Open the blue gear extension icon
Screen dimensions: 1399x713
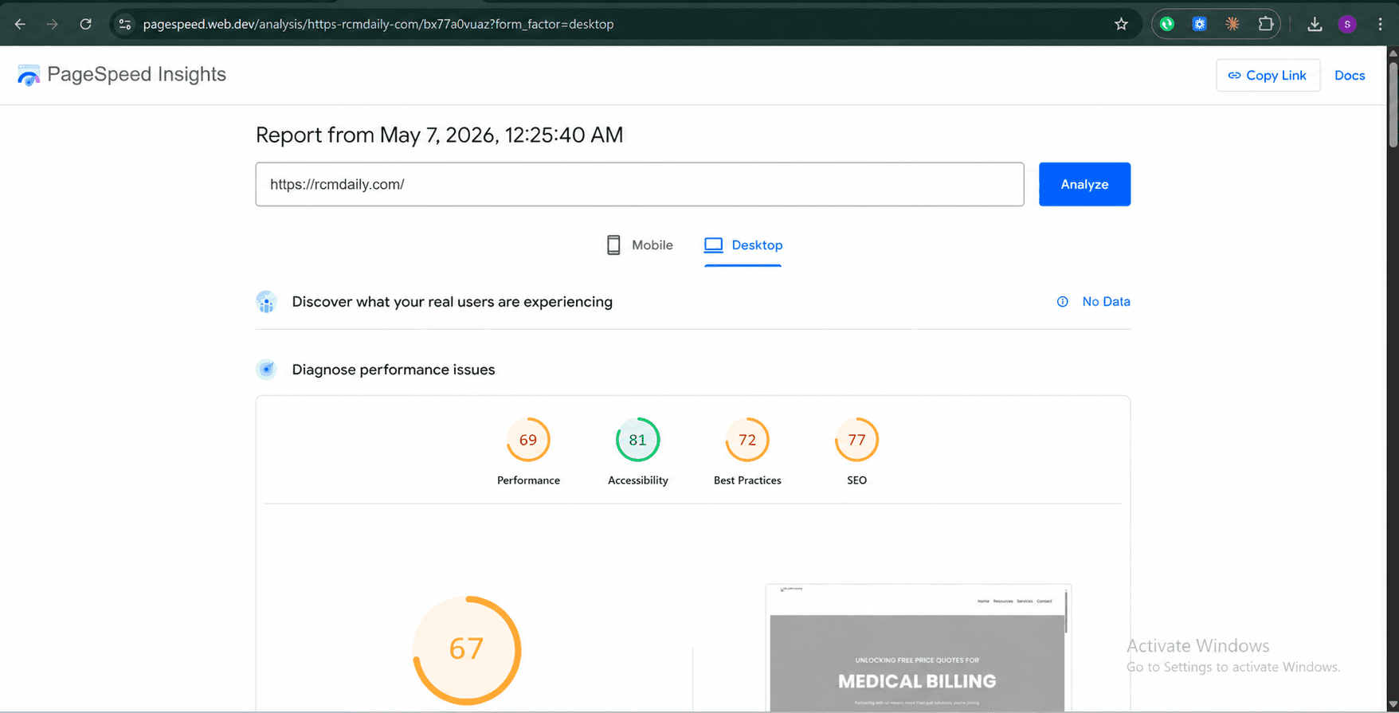pyautogui.click(x=1199, y=24)
